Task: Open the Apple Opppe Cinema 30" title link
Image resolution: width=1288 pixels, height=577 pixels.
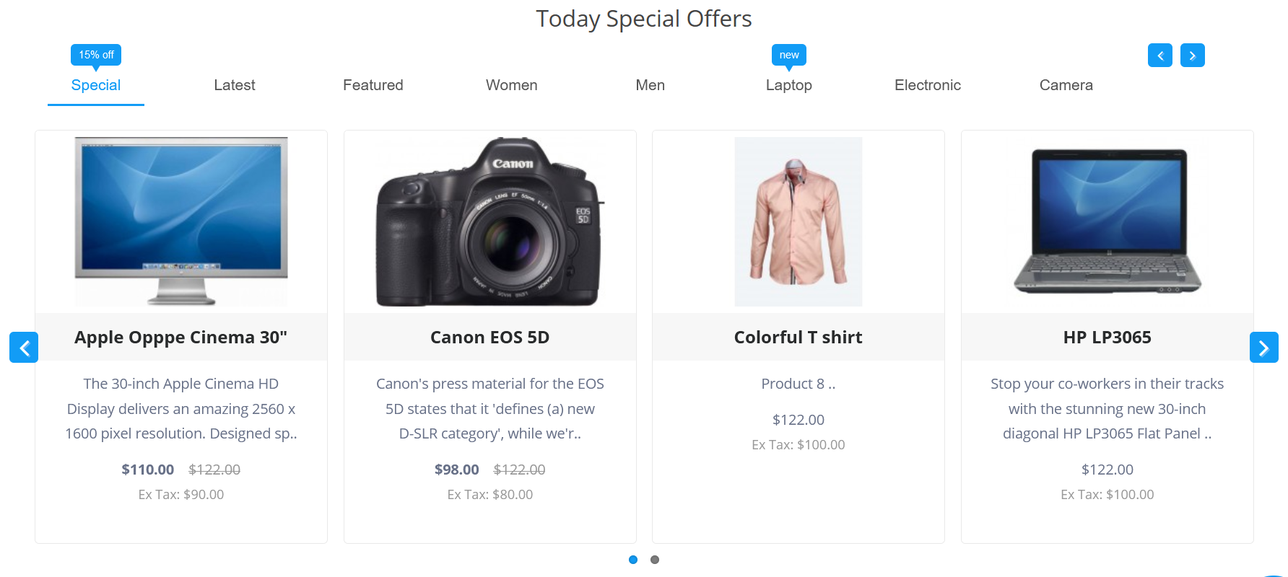Action: pos(181,338)
